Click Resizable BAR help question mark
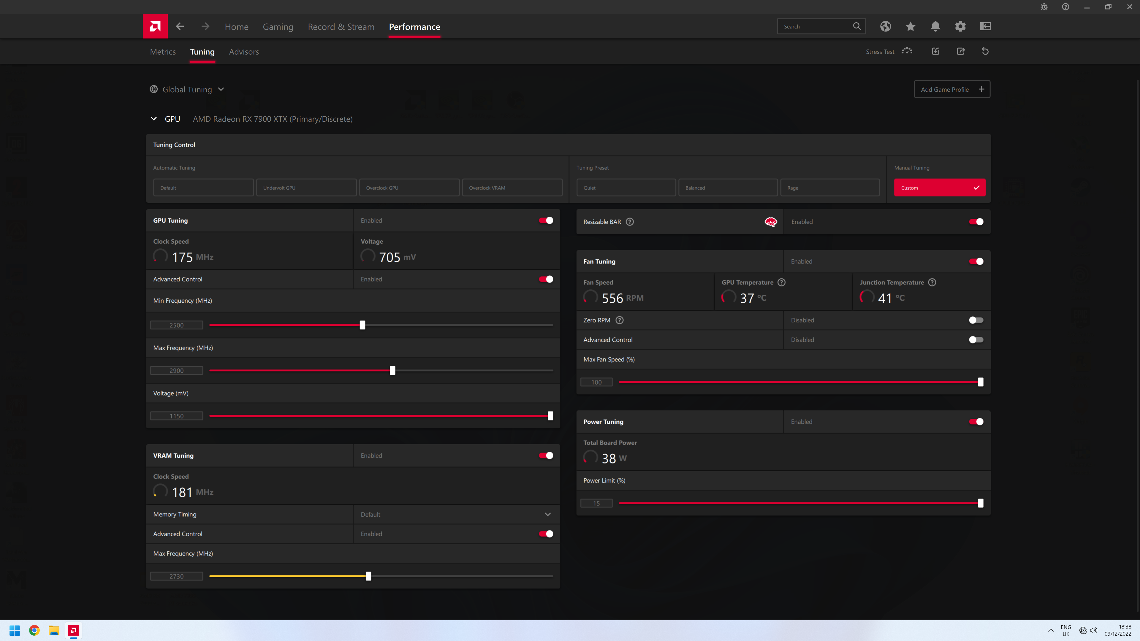Screen dimensions: 1140x641 click(x=630, y=222)
